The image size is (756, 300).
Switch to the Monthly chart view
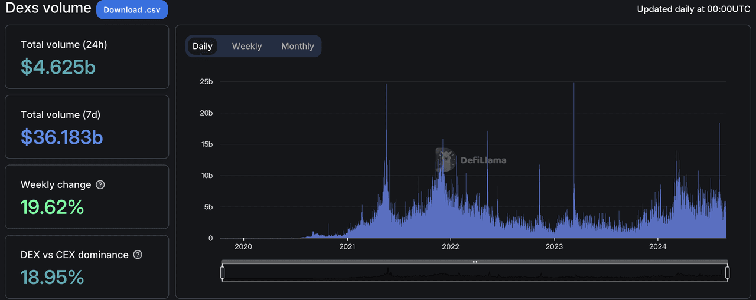coord(297,46)
